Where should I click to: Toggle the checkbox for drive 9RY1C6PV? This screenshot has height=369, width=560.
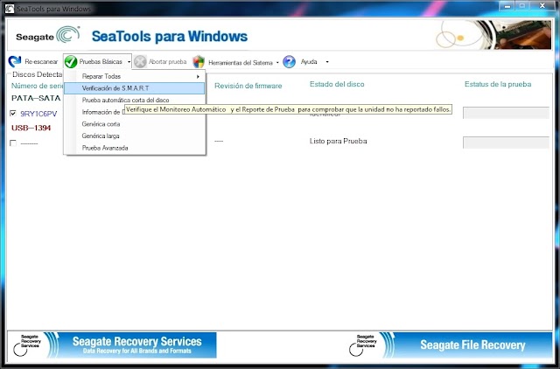click(x=13, y=114)
